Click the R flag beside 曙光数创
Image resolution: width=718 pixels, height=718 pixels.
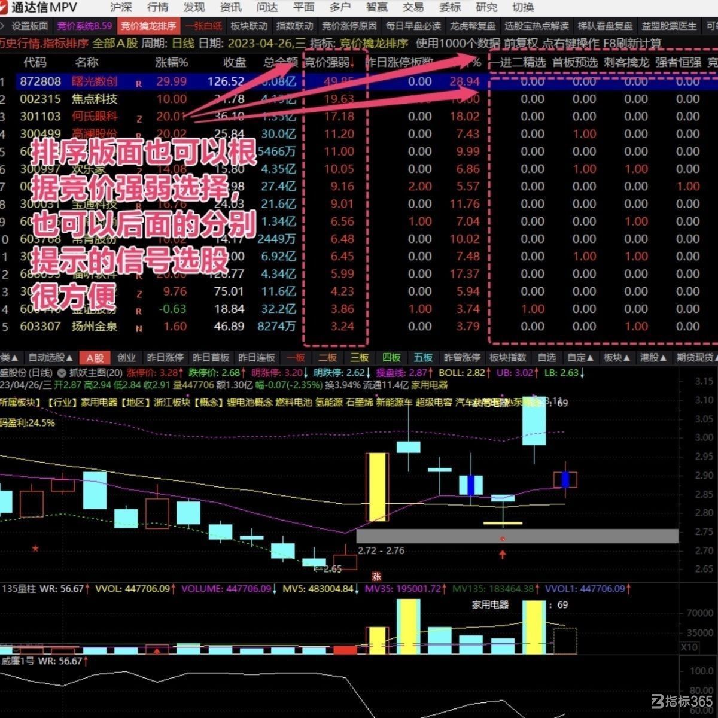coord(139,84)
